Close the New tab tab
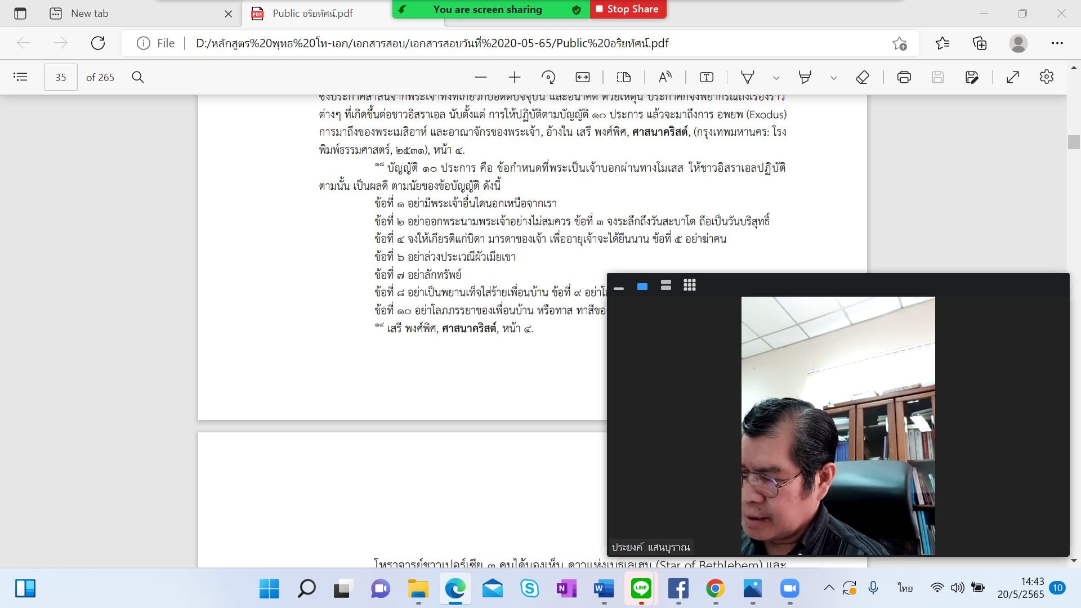Screen dimensions: 1081x608 [228, 14]
